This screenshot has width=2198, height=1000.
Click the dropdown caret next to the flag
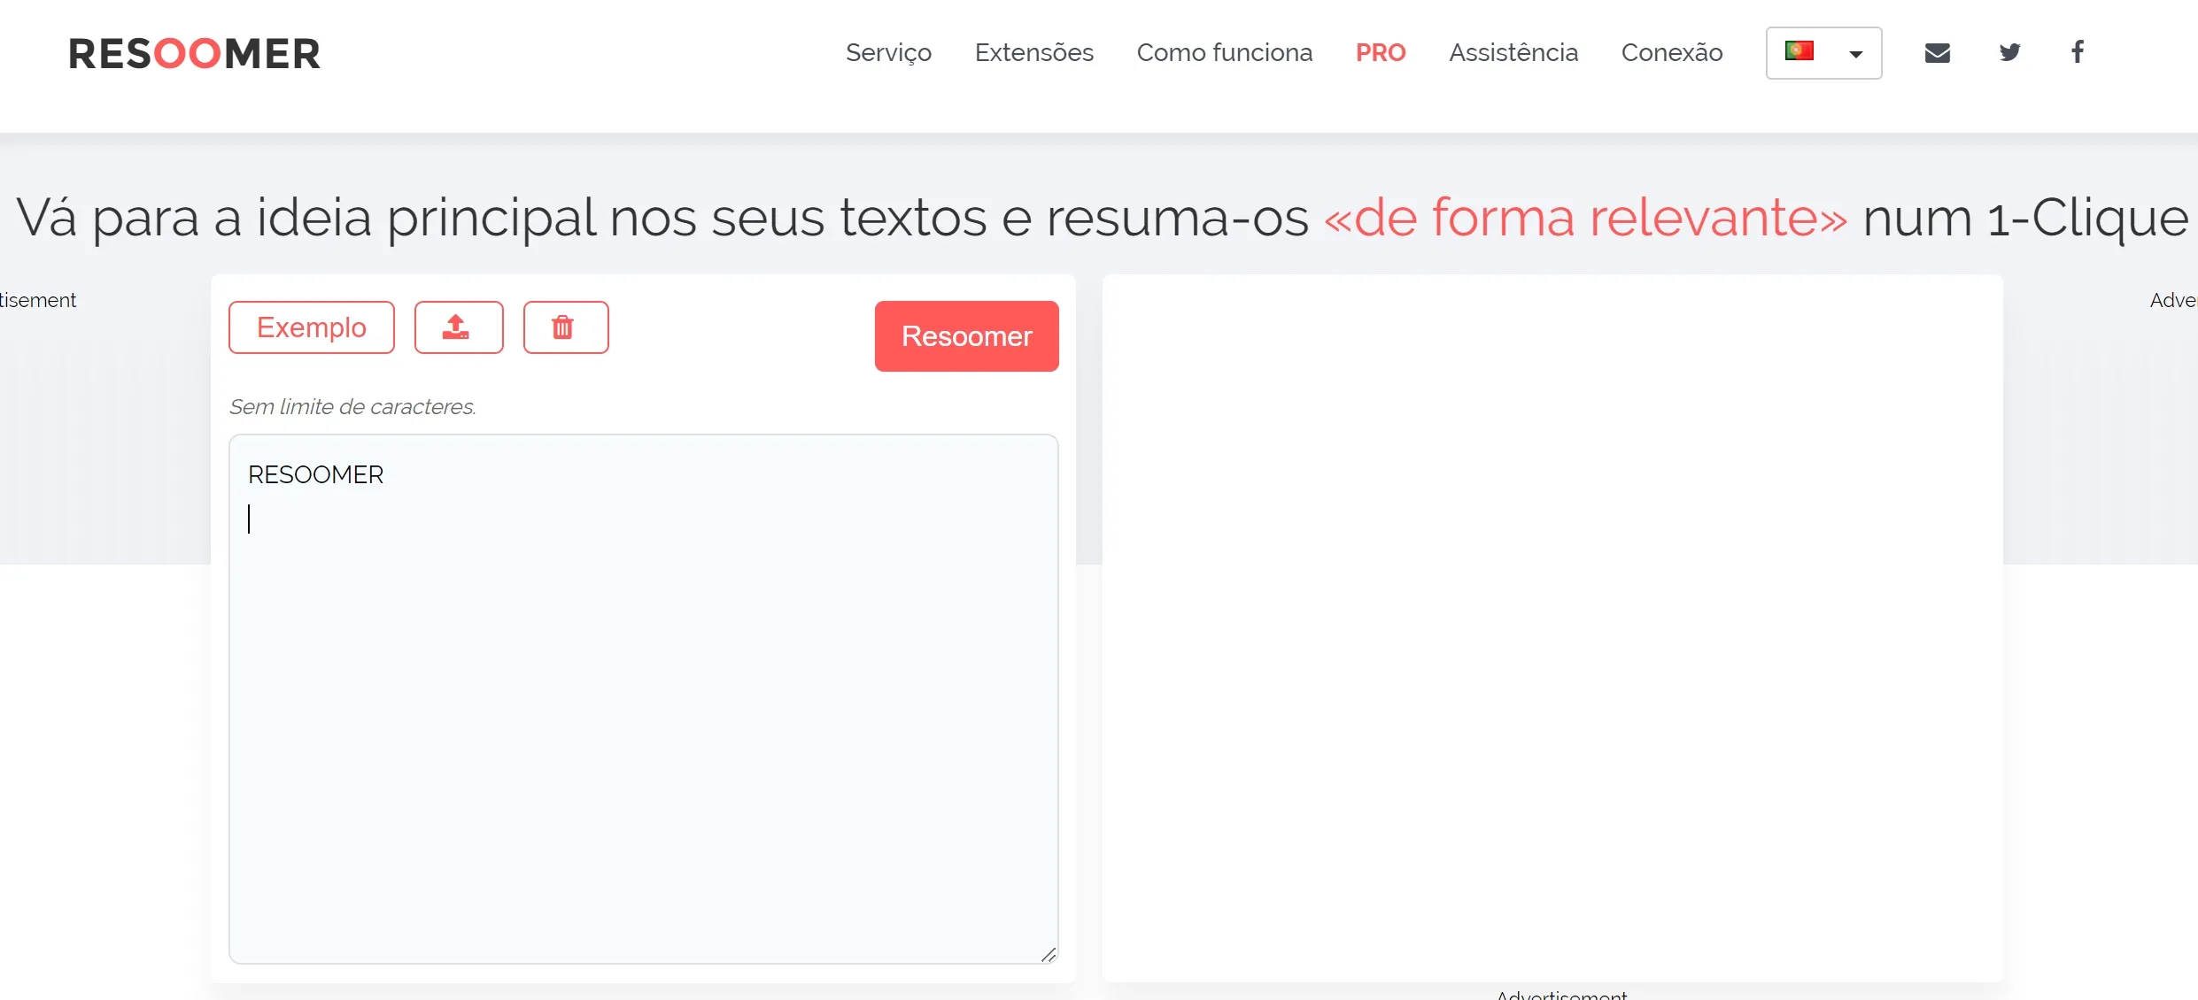[1856, 53]
